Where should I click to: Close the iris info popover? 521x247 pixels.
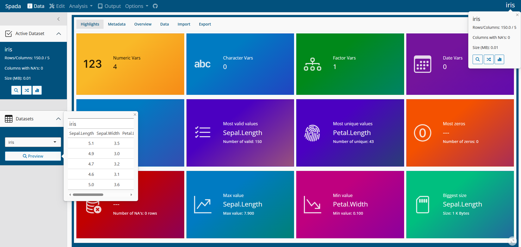[x=517, y=15]
